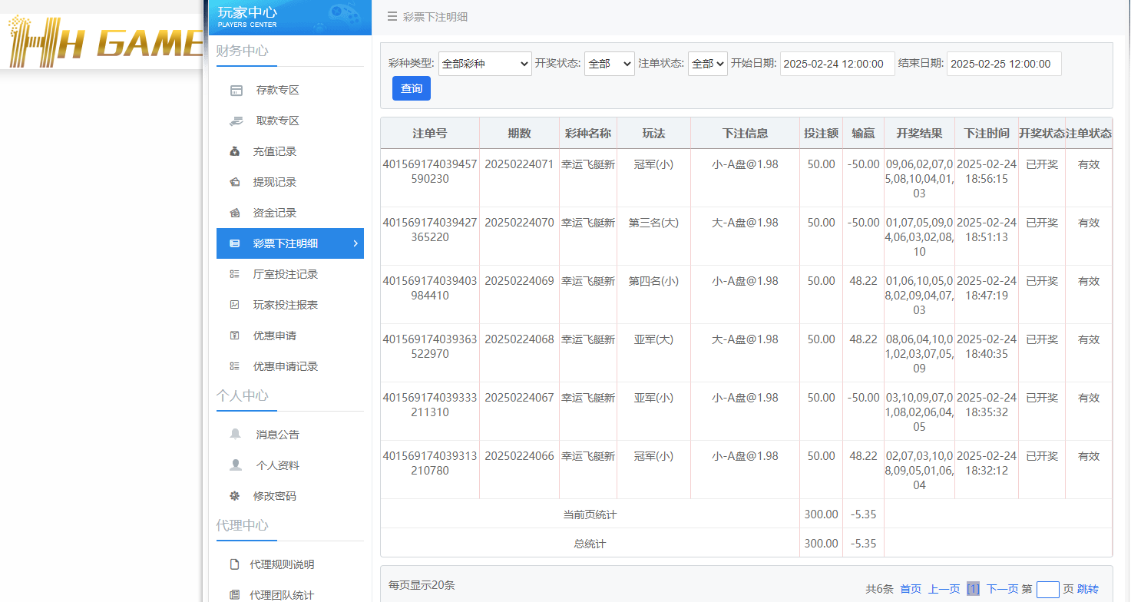Click the 取款专区 withdrawal icon
The width and height of the screenshot is (1131, 602).
[235, 121]
